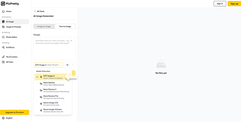This screenshot has width=241, height=122.
Task: Click the PixPretty logo icon
Action: tap(3, 4)
